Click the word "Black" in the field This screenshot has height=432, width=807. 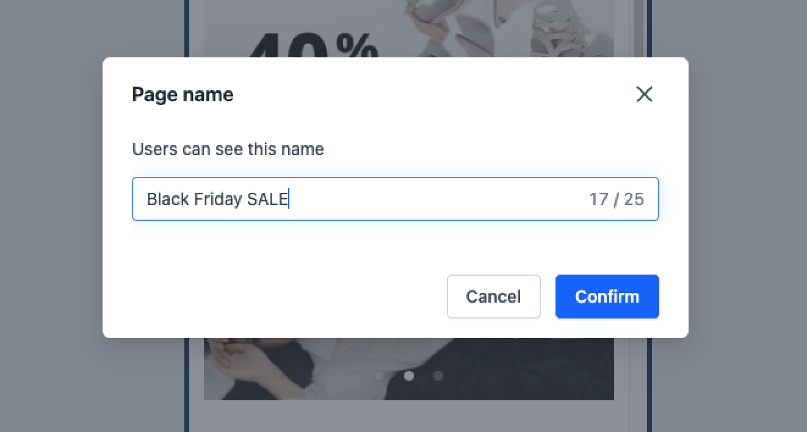coord(168,200)
